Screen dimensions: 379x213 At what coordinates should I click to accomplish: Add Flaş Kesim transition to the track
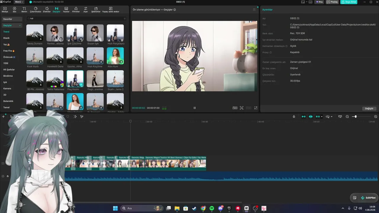[x=81, y=85]
